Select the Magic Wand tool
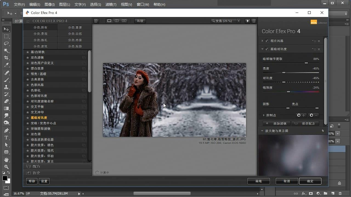This screenshot has width=351, height=197. 6,50
